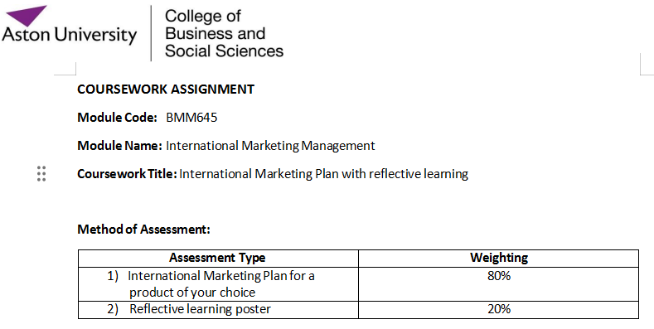Click the top-right page margin corner mark

click(x=647, y=65)
